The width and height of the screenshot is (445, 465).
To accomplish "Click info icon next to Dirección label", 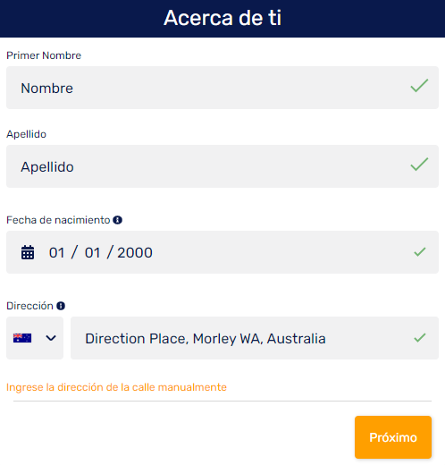I will coord(61,306).
